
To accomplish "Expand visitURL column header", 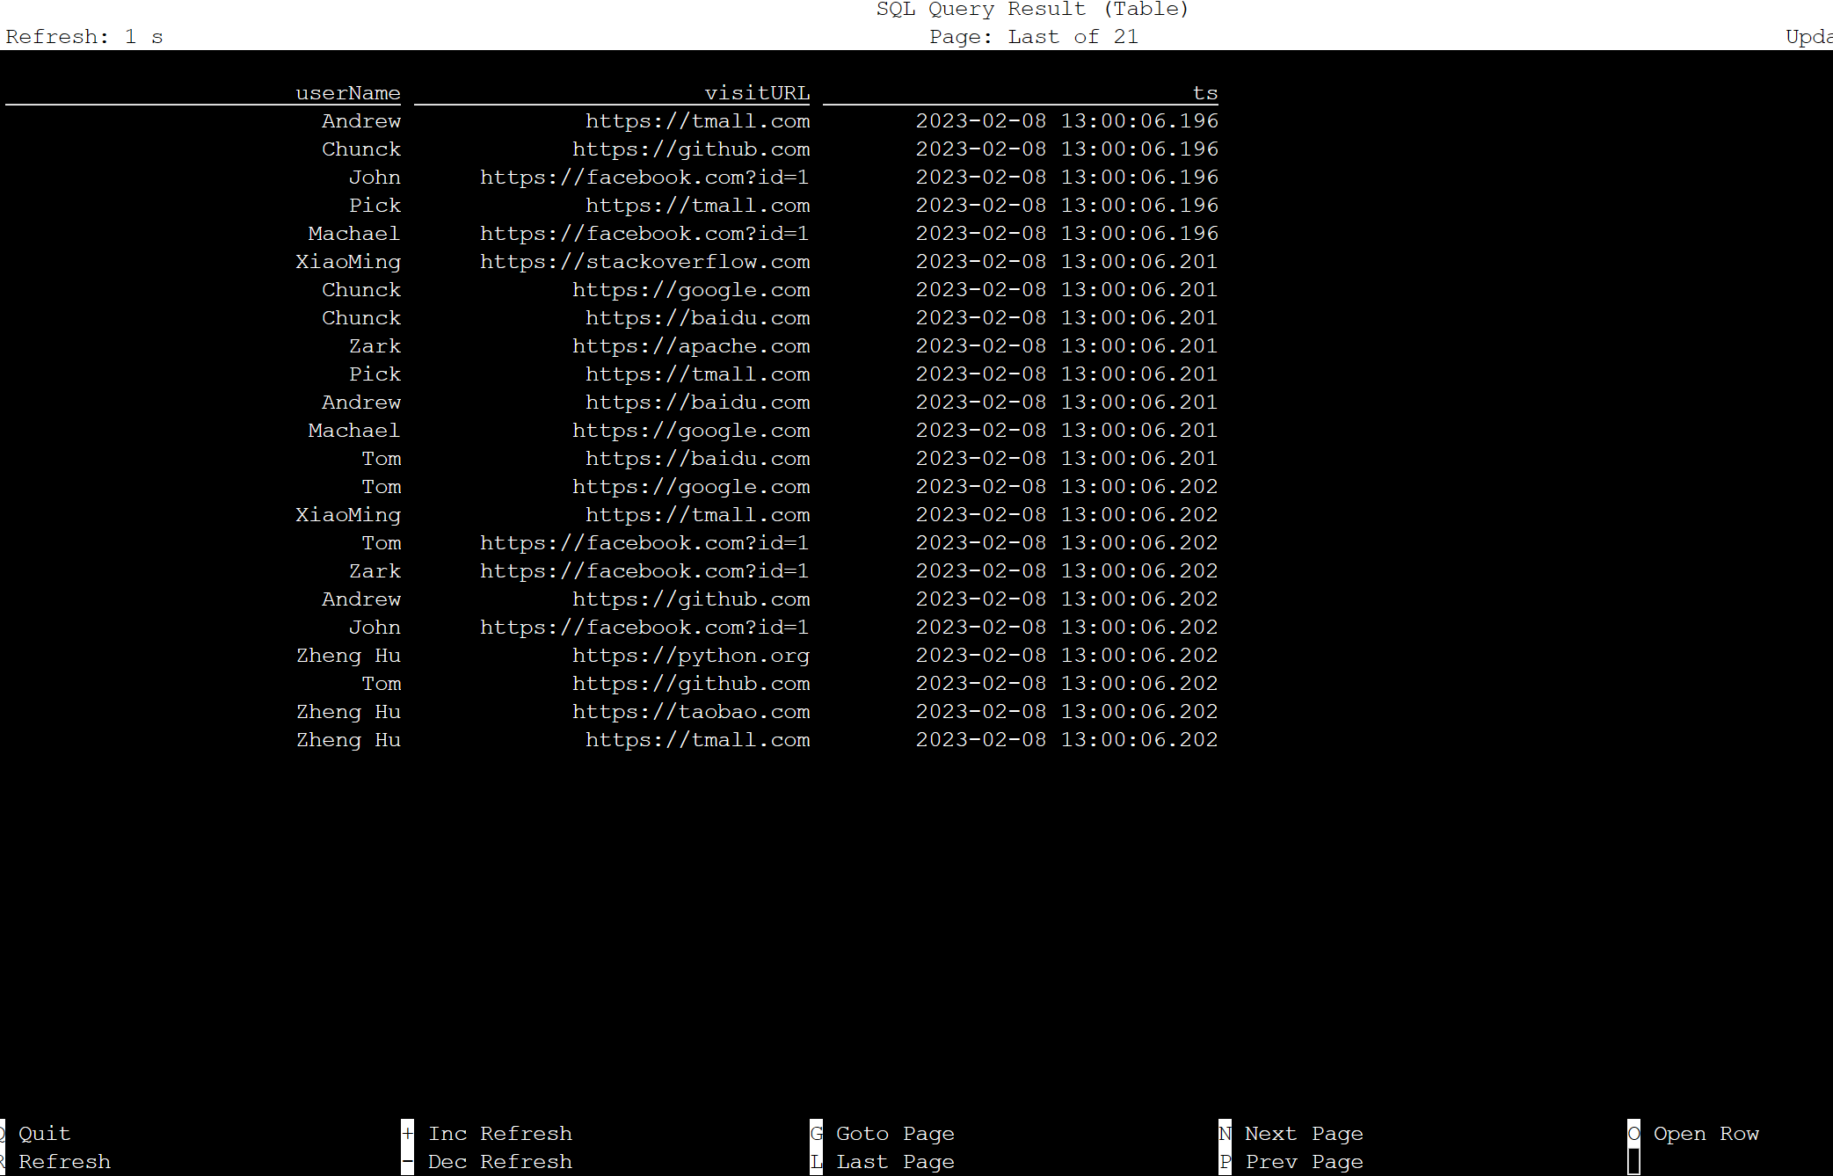I will [753, 92].
